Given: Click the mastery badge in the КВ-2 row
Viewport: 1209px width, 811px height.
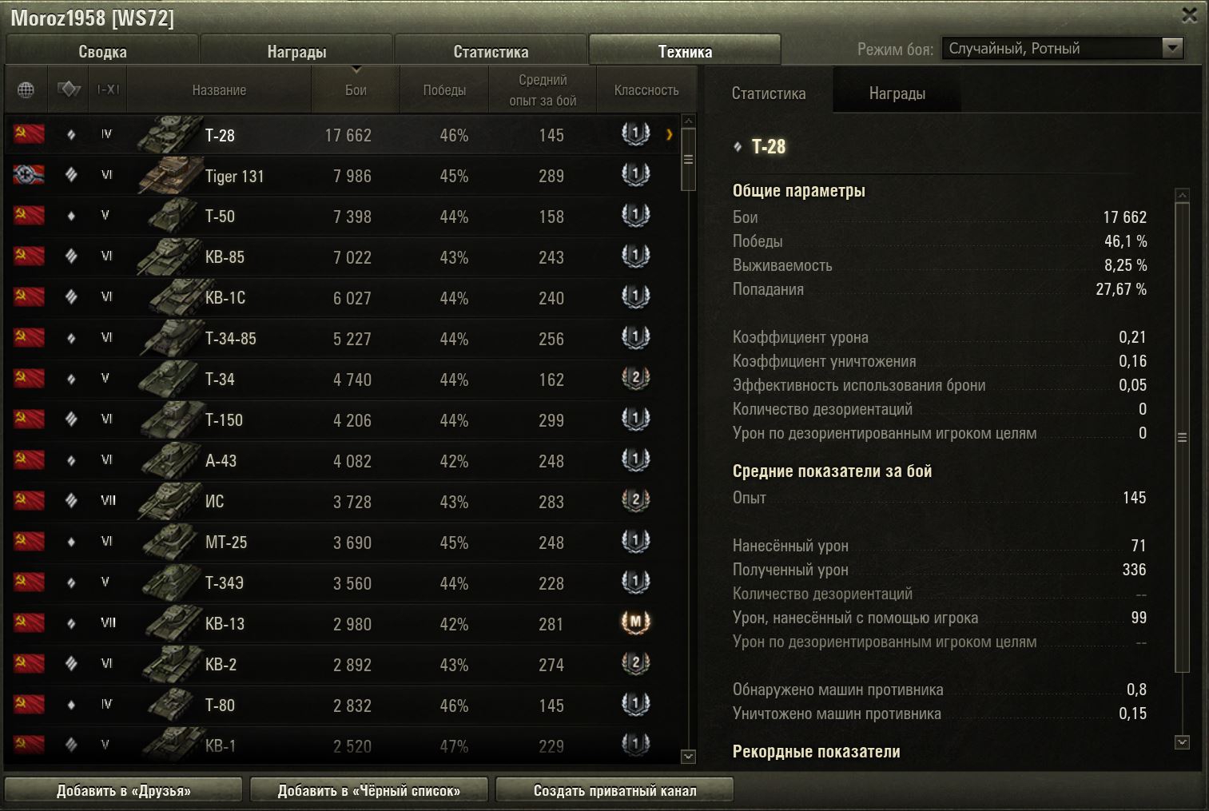Looking at the screenshot, I should [636, 662].
